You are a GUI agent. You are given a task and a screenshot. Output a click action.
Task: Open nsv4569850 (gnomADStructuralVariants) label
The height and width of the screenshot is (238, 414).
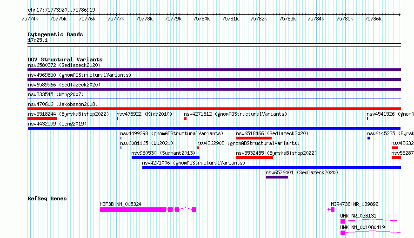[x=80, y=75]
